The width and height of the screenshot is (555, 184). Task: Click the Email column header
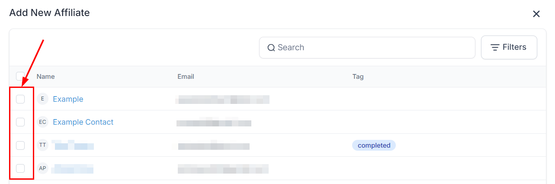point(186,77)
